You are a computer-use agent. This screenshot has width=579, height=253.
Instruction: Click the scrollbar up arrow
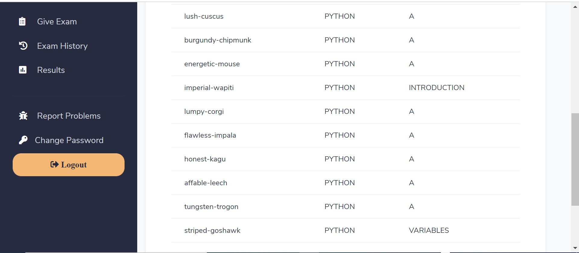point(575,7)
